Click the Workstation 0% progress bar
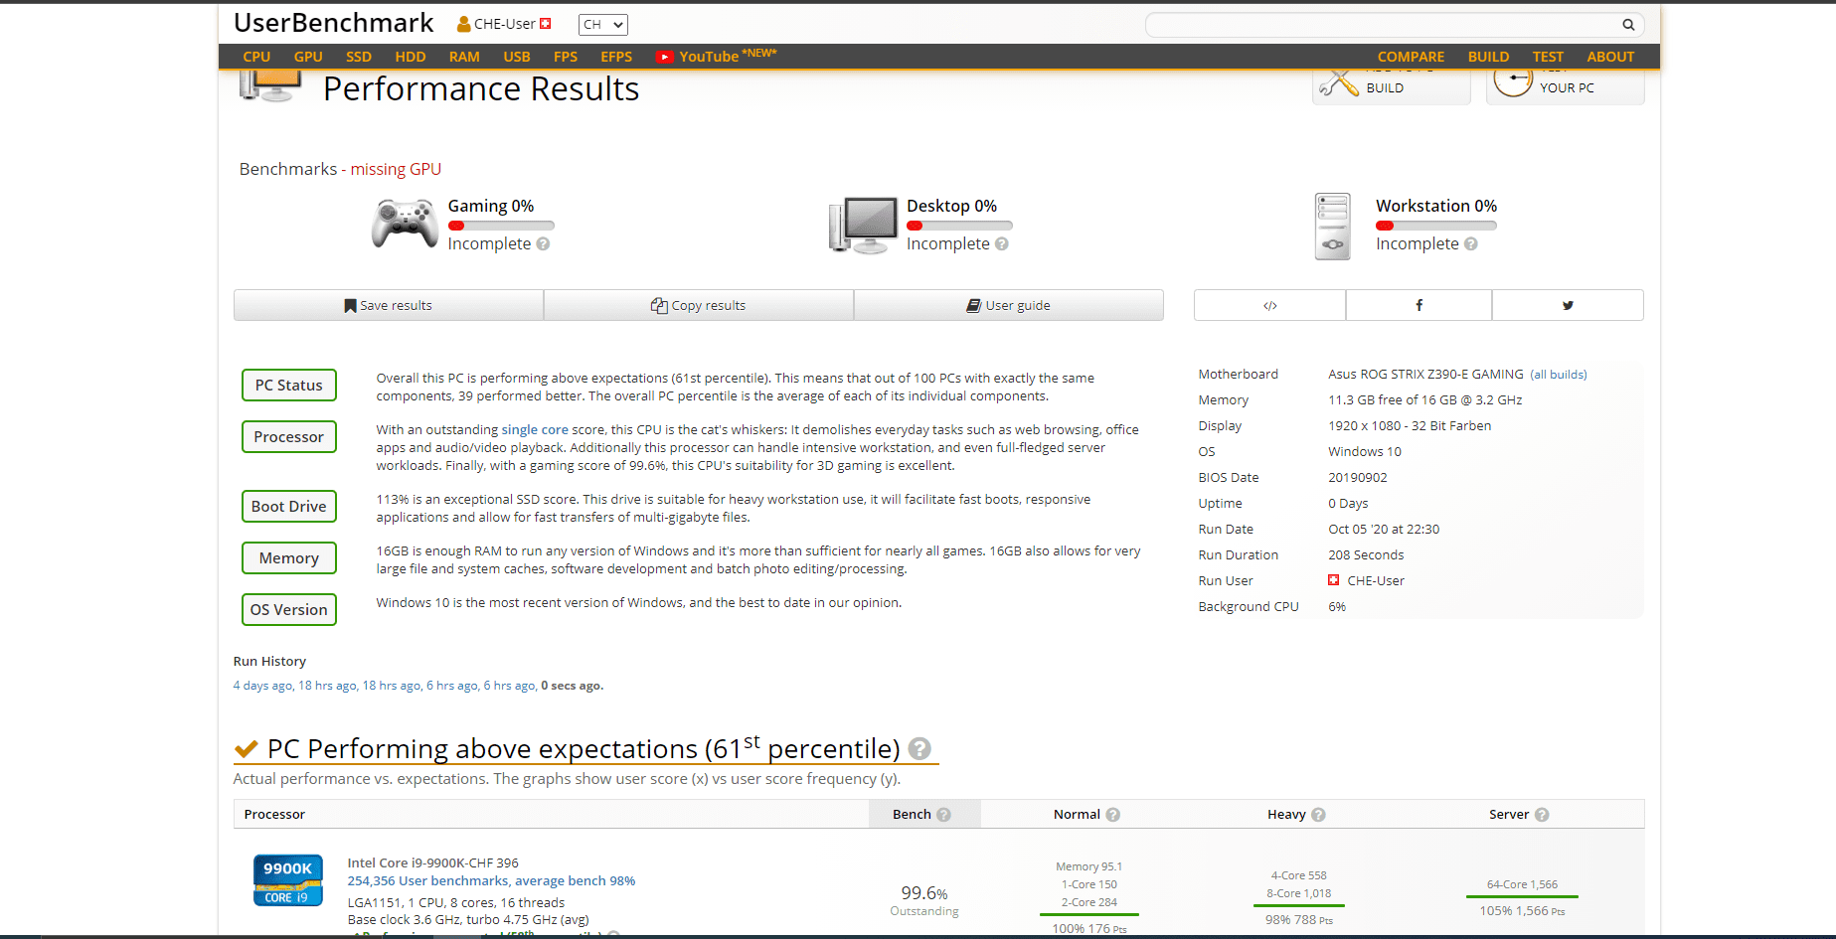 click(x=1436, y=227)
